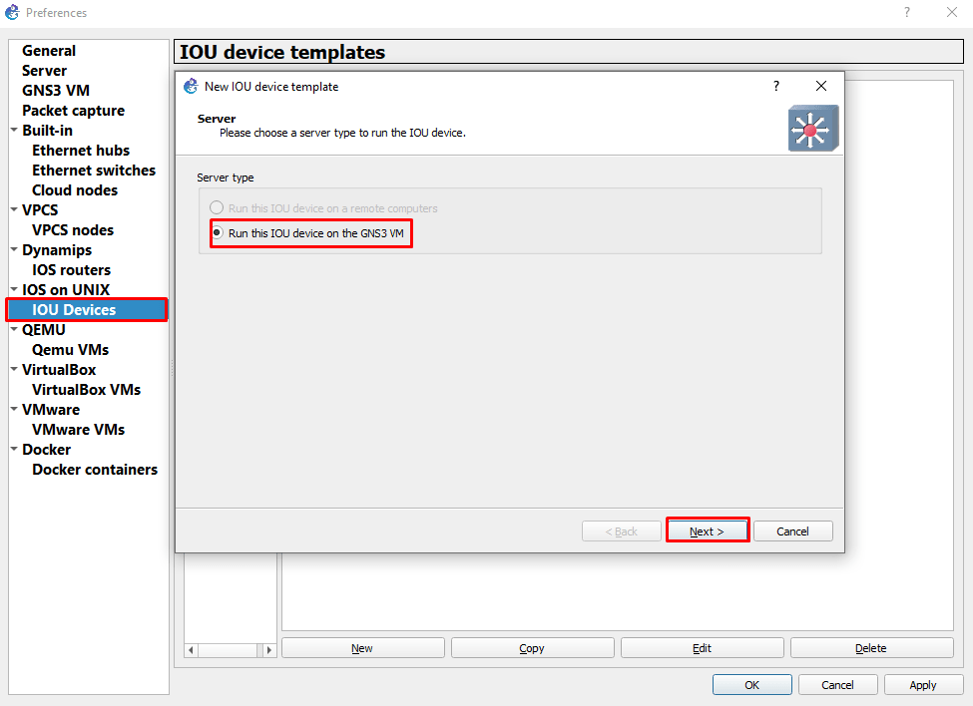973x706 pixels.
Task: Collapse the VirtualBox tree section
Action: click(14, 369)
